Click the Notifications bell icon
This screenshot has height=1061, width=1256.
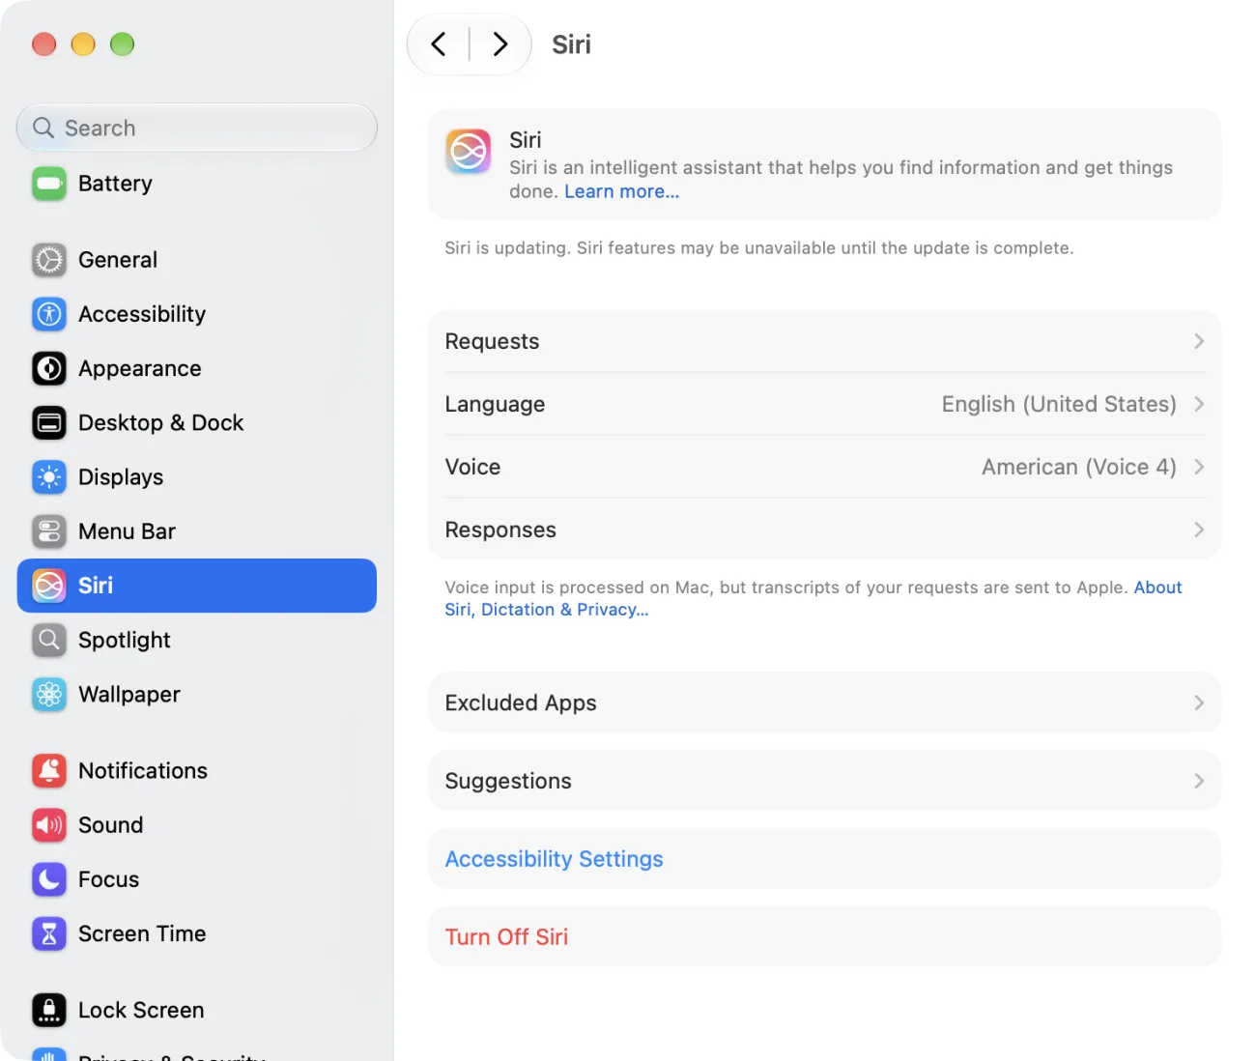(x=49, y=770)
